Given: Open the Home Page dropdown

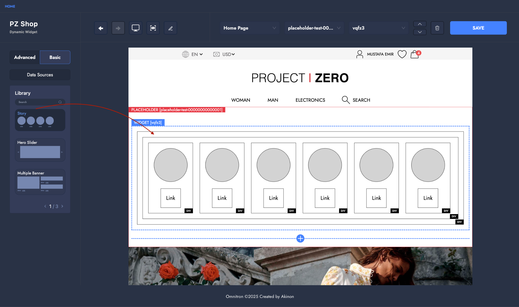Looking at the screenshot, I should click(x=249, y=28).
